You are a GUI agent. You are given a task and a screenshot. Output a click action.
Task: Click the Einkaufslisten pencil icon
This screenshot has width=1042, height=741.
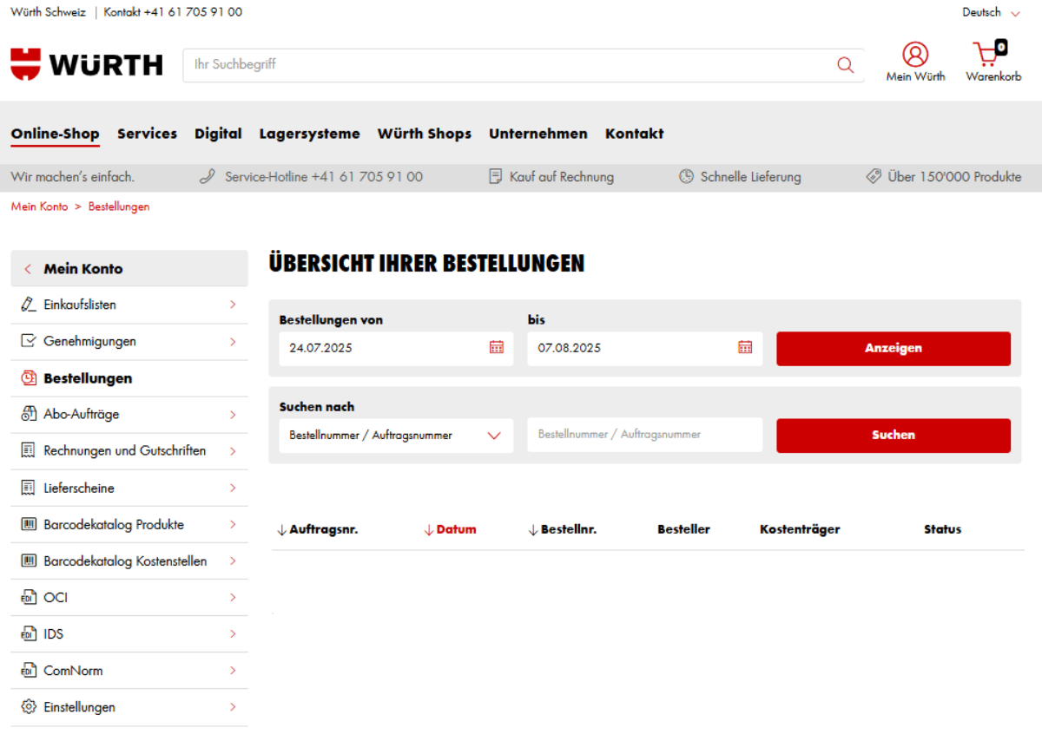28,305
